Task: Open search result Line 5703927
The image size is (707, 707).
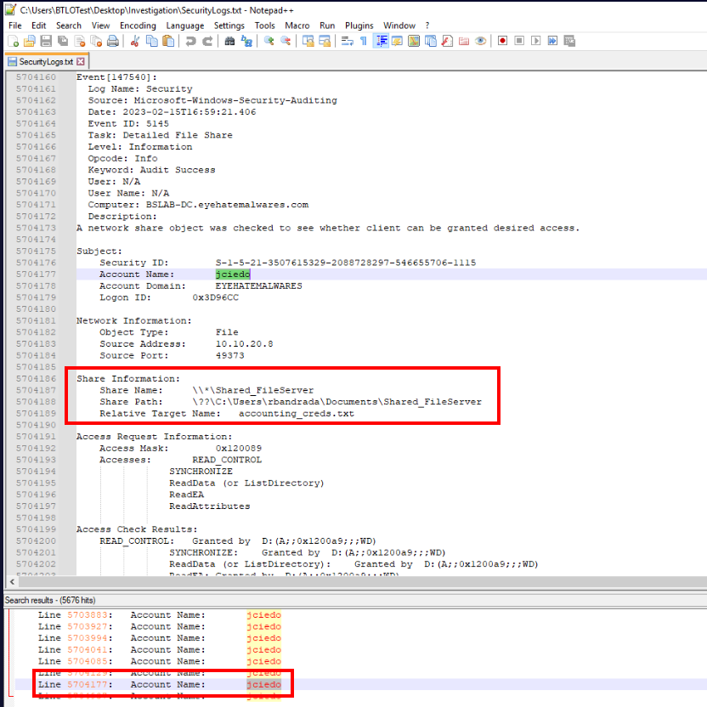Action: point(159,626)
